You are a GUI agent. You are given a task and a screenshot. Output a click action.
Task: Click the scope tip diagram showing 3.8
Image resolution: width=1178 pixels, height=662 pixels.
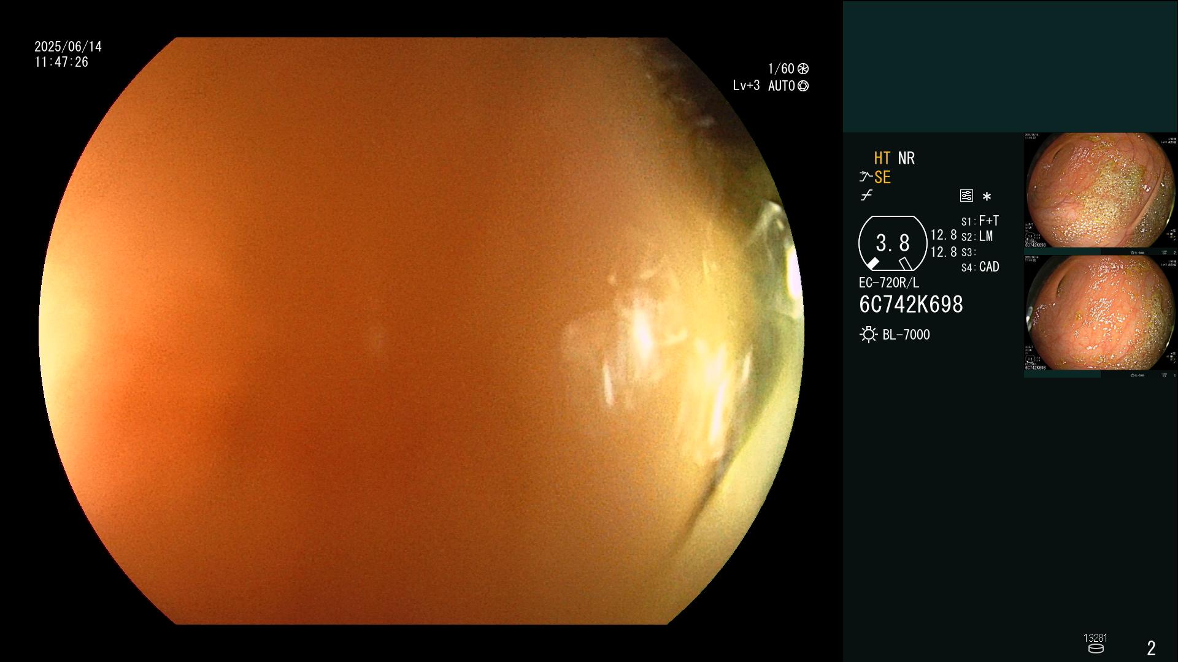point(893,243)
